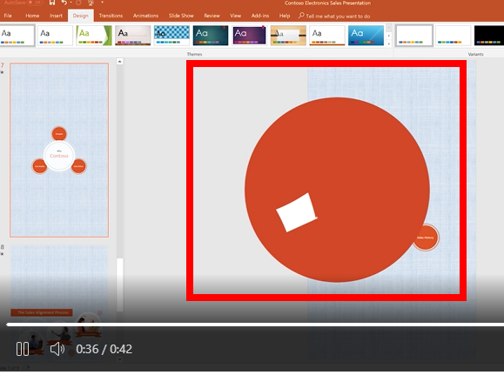Viewport: 504px width, 375px height.
Task: Apply the tan wood-textured theme
Action: (x=288, y=36)
